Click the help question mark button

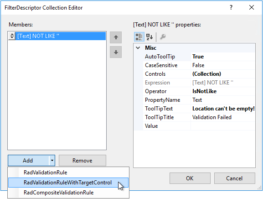tap(231, 7)
